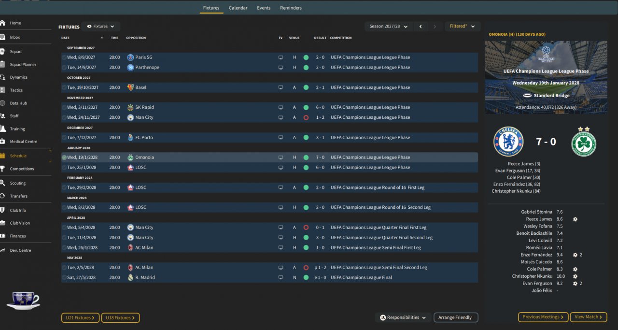Image resolution: width=618 pixels, height=330 pixels.
Task: Click the Paris SG club badge
Action: [x=130, y=57]
